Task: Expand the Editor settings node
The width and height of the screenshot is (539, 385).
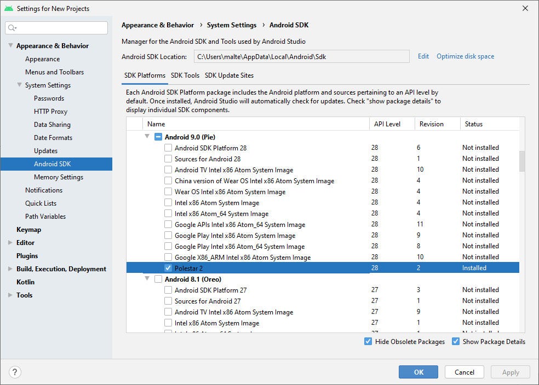Action: click(x=10, y=243)
